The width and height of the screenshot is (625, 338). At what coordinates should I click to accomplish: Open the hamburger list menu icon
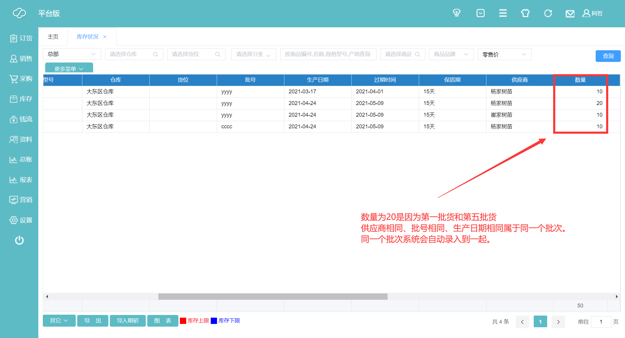(x=503, y=13)
